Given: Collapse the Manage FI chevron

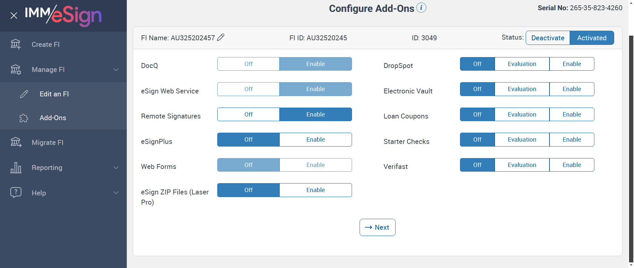Looking at the screenshot, I should pyautogui.click(x=116, y=70).
